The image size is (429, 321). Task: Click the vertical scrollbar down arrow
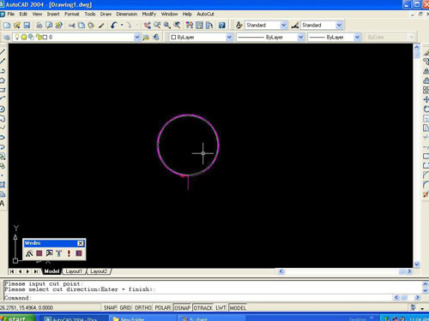pyautogui.click(x=417, y=265)
